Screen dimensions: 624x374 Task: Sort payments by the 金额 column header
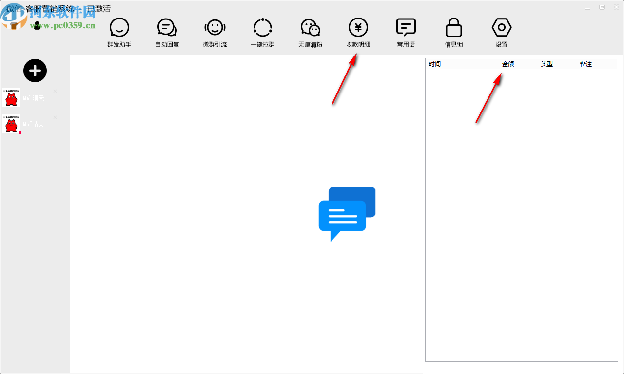[519, 64]
